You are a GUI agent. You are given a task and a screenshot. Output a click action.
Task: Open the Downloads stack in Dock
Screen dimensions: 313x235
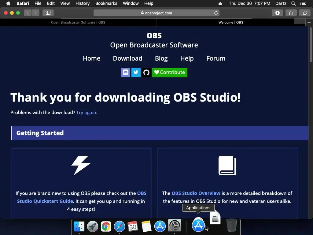tap(215, 218)
